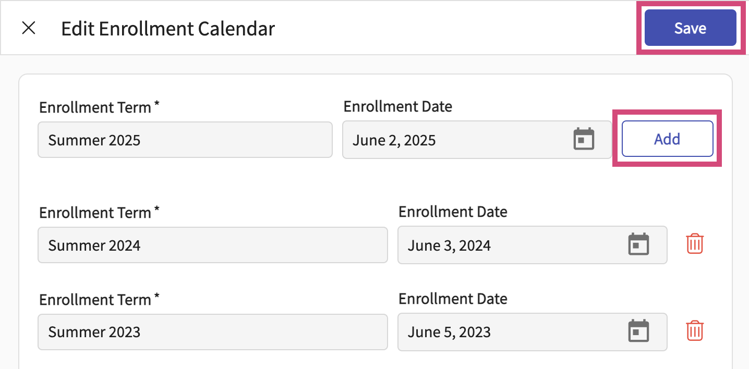Open calendar picker for June 5, 2023
Viewport: 749px width, 369px height.
coord(638,331)
